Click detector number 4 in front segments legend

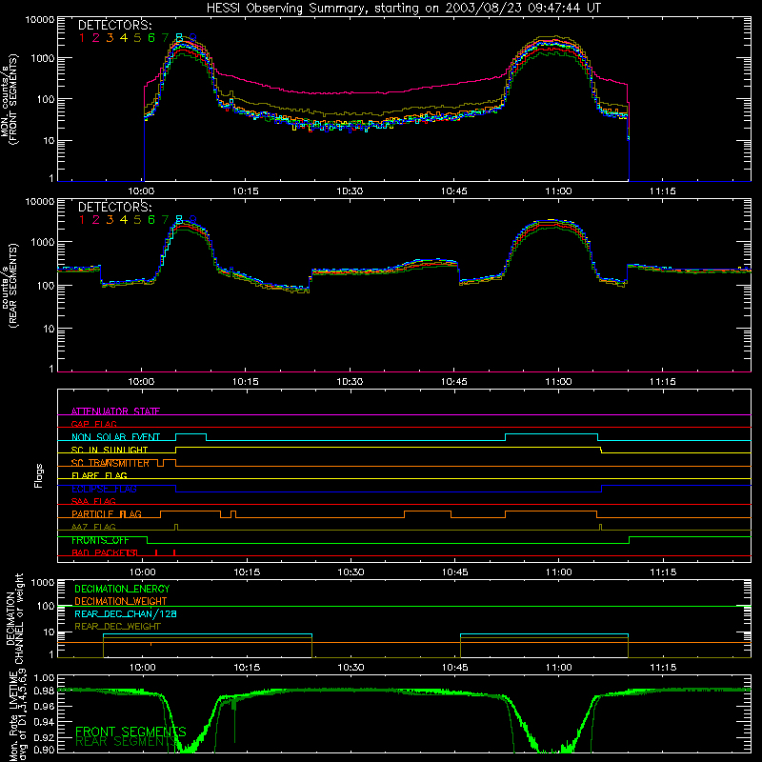coord(124,38)
